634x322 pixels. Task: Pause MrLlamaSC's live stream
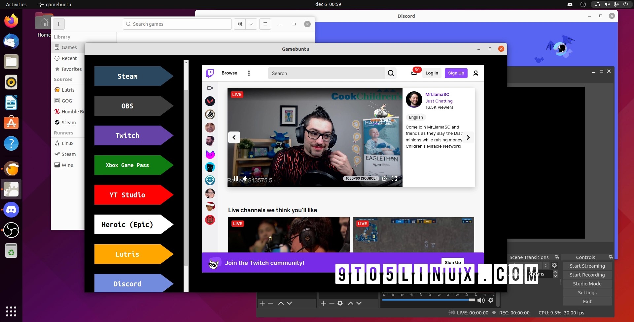(235, 179)
